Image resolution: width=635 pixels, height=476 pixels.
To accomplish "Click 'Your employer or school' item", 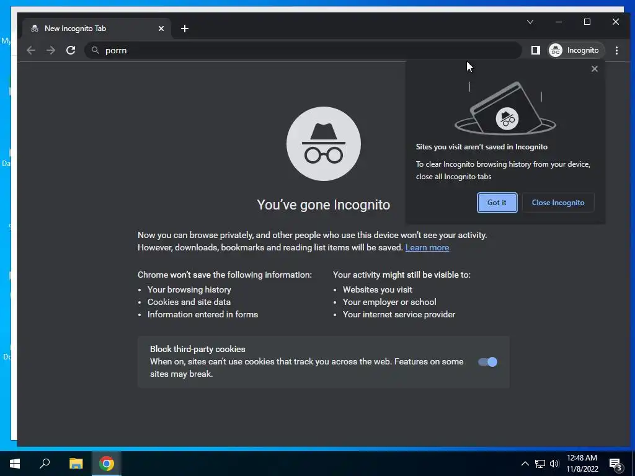I will tap(389, 302).
